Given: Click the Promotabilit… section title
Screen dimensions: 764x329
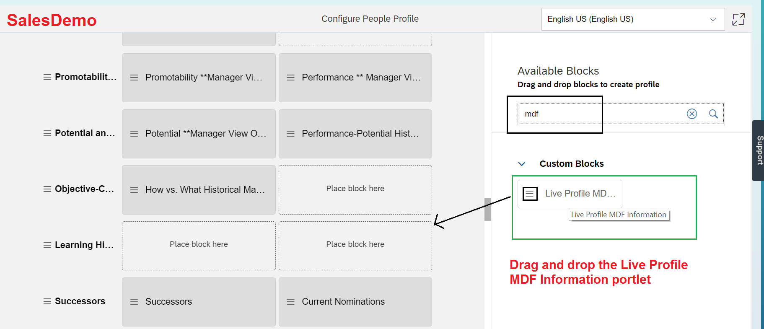Looking at the screenshot, I should (x=85, y=77).
